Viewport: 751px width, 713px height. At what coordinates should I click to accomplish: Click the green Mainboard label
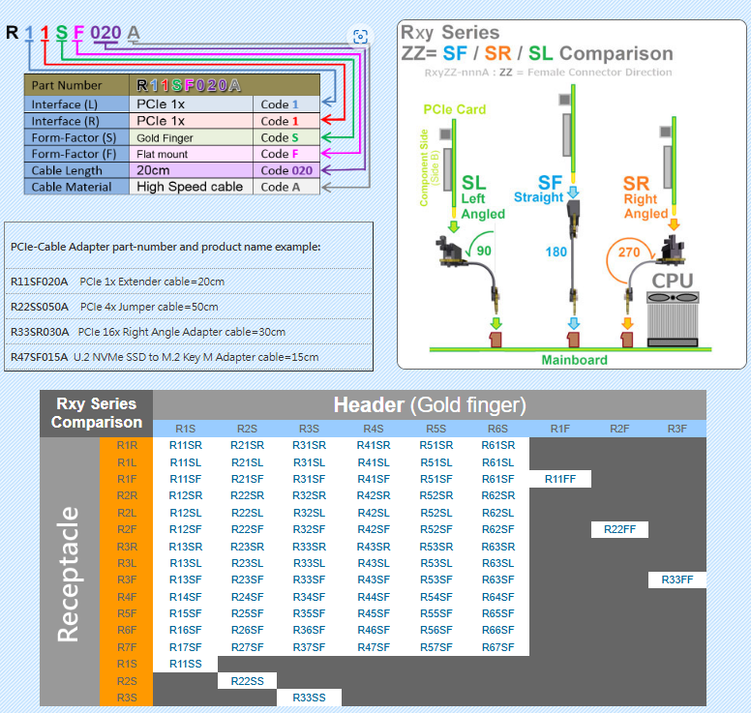[x=574, y=360]
